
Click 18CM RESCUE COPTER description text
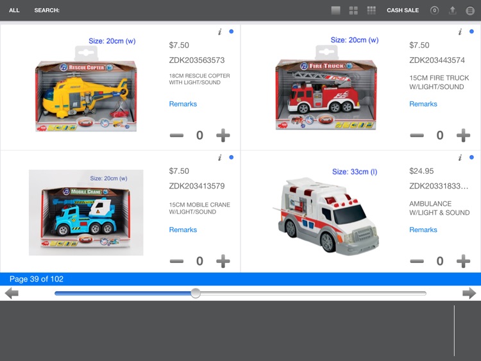point(199,79)
